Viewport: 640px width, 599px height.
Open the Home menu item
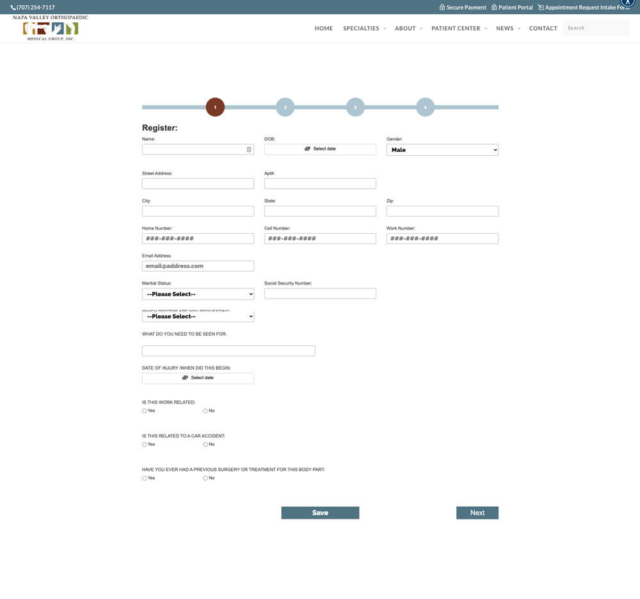click(324, 28)
